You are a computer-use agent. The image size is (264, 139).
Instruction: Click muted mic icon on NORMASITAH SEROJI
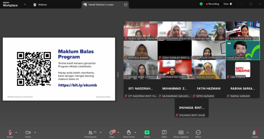(x=160, y=77)
